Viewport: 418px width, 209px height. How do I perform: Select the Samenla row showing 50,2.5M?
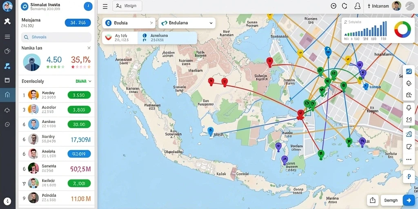(x=56, y=169)
